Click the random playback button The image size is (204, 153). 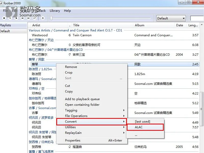pyautogui.click(x=35, y=18)
